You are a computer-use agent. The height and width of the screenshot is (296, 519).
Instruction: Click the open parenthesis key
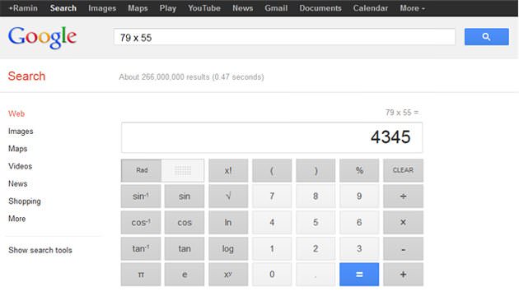click(272, 170)
